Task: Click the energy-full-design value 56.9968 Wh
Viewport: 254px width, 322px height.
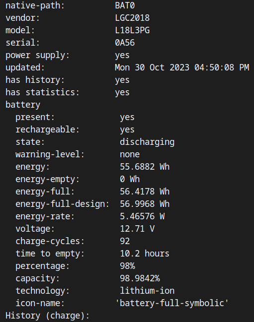Action: click(x=145, y=204)
